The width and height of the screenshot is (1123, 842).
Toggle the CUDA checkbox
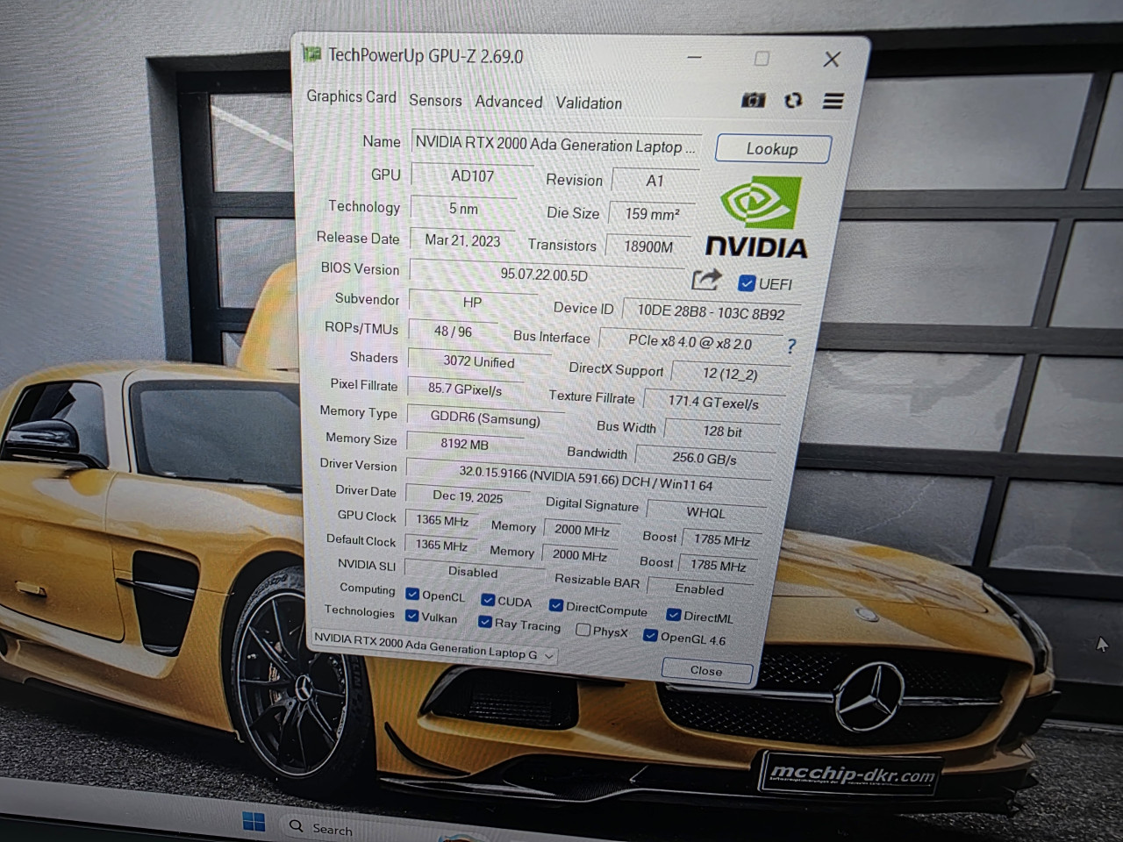coord(488,600)
